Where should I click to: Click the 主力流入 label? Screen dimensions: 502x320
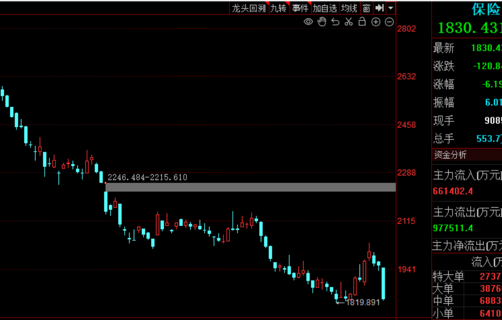tap(468, 175)
